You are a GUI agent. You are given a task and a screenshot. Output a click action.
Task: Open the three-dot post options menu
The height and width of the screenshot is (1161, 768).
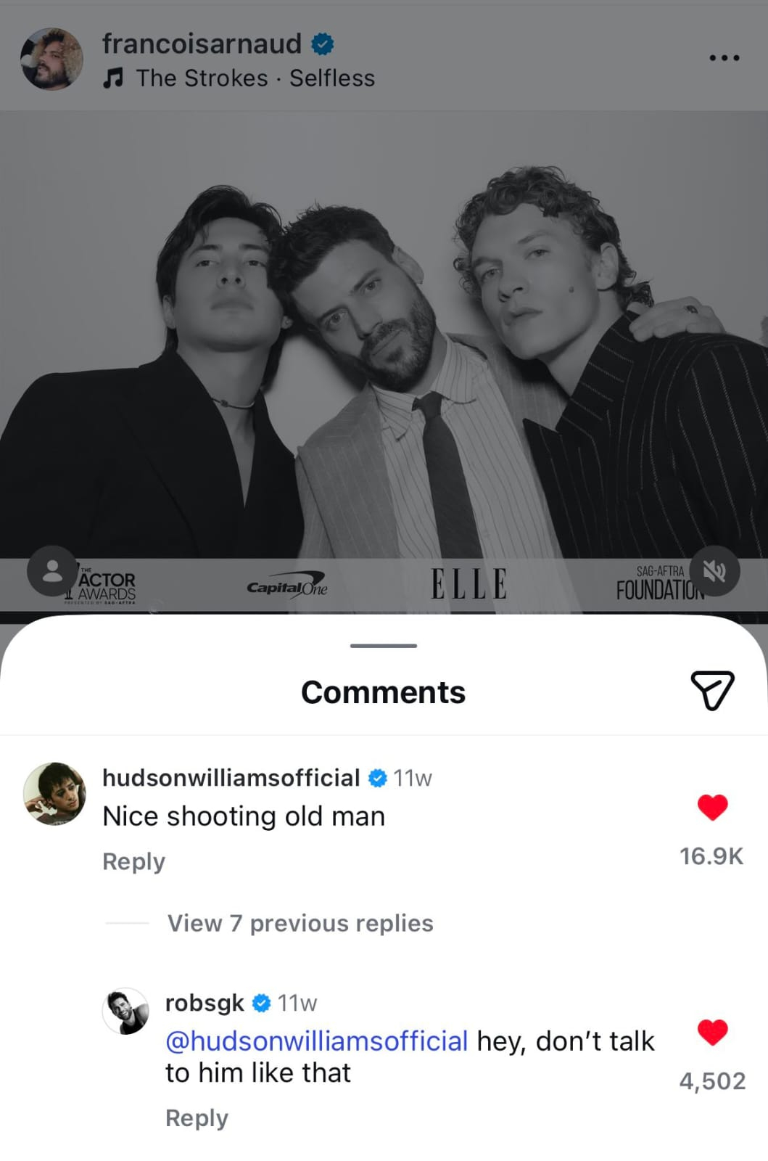[x=724, y=57]
